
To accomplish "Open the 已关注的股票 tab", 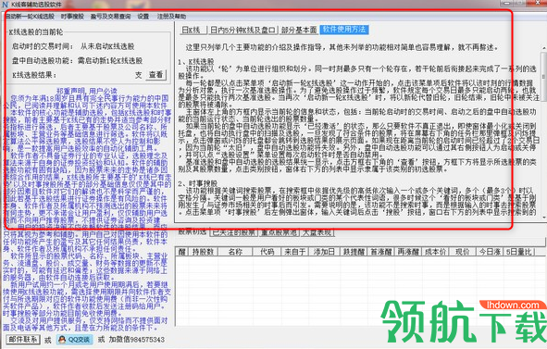I will 234,232.
